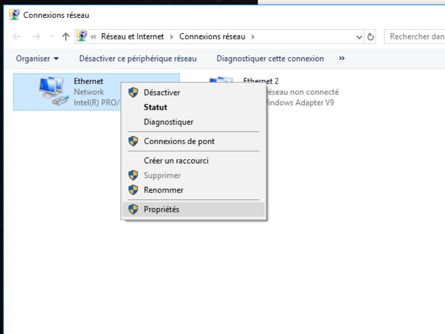Click réseau non connecté status text
The width and height of the screenshot is (445, 334).
coord(302,92)
